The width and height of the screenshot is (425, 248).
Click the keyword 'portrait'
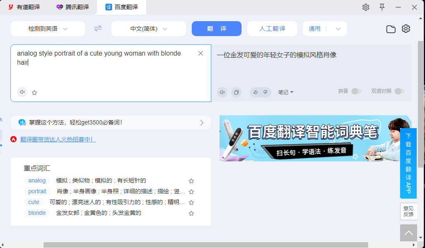pos(37,192)
